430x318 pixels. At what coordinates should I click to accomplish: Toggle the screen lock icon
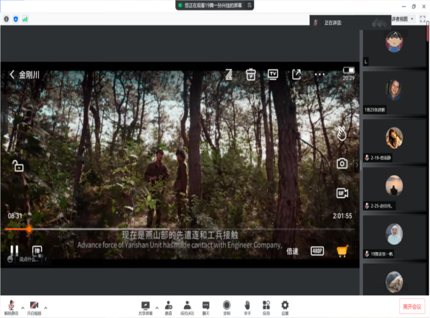click(18, 166)
